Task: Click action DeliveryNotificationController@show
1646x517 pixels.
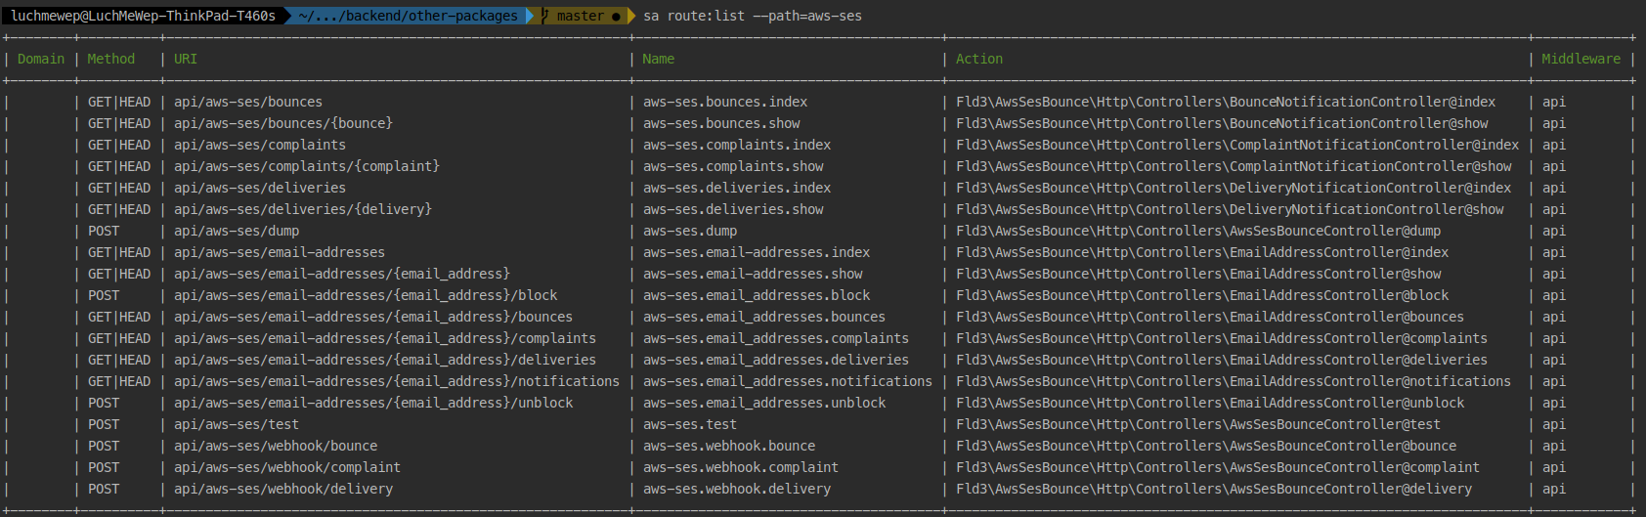Action: pyautogui.click(x=1230, y=209)
